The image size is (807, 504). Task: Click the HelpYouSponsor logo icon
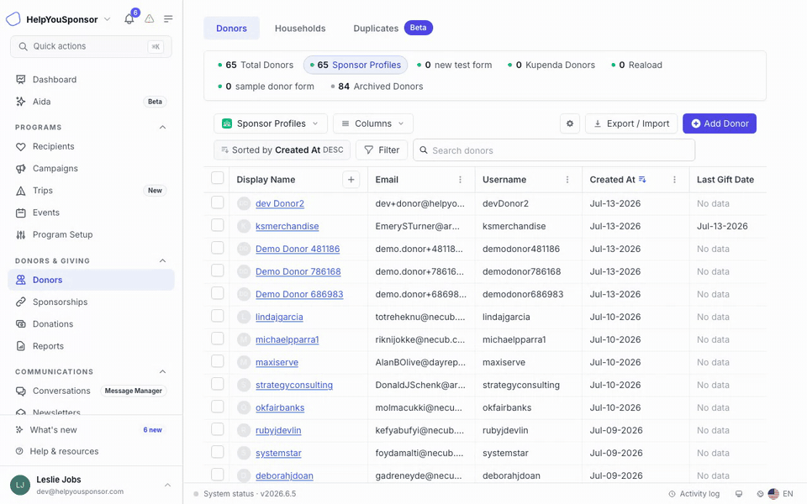click(13, 19)
